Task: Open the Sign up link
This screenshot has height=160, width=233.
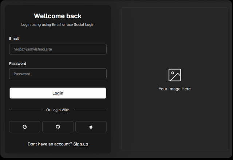Action: 81,144
